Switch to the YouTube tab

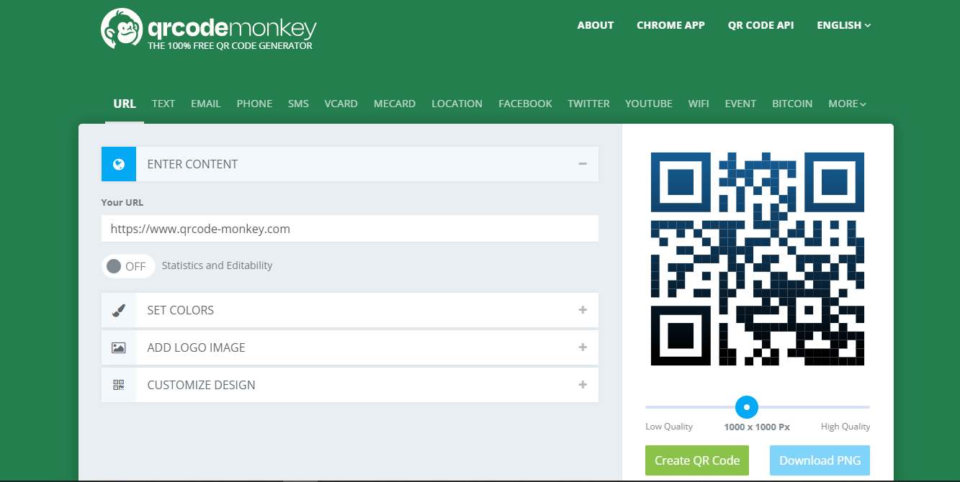pyautogui.click(x=648, y=104)
